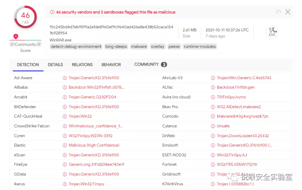This screenshot has height=190, width=302.
Task: Click warning icon in the Ikarus row
Action: click(65, 184)
